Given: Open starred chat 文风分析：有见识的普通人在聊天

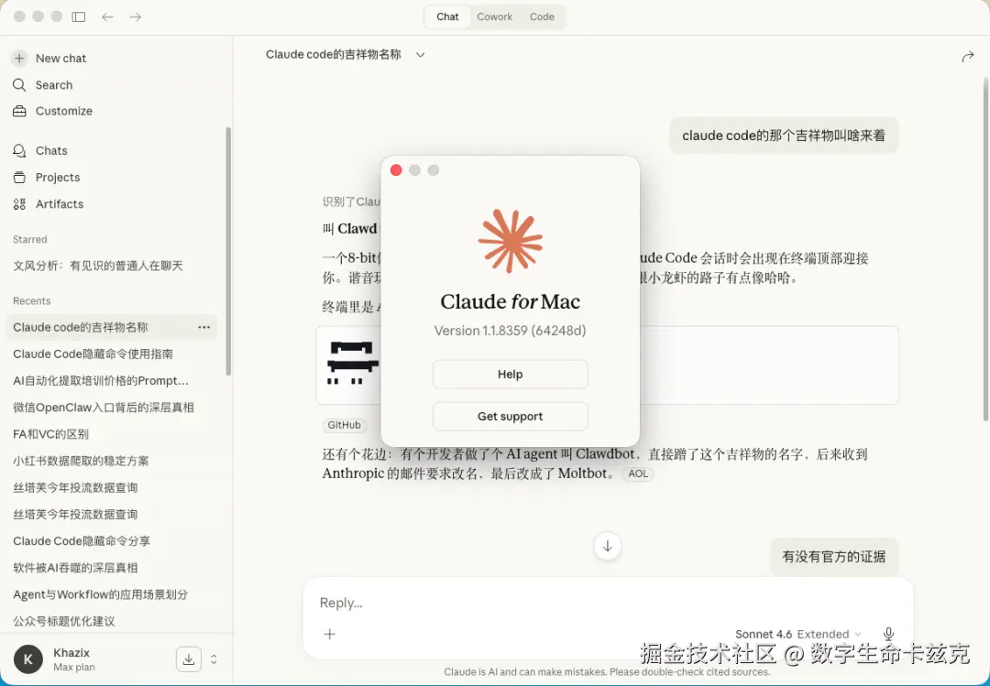Looking at the screenshot, I should [x=98, y=266].
